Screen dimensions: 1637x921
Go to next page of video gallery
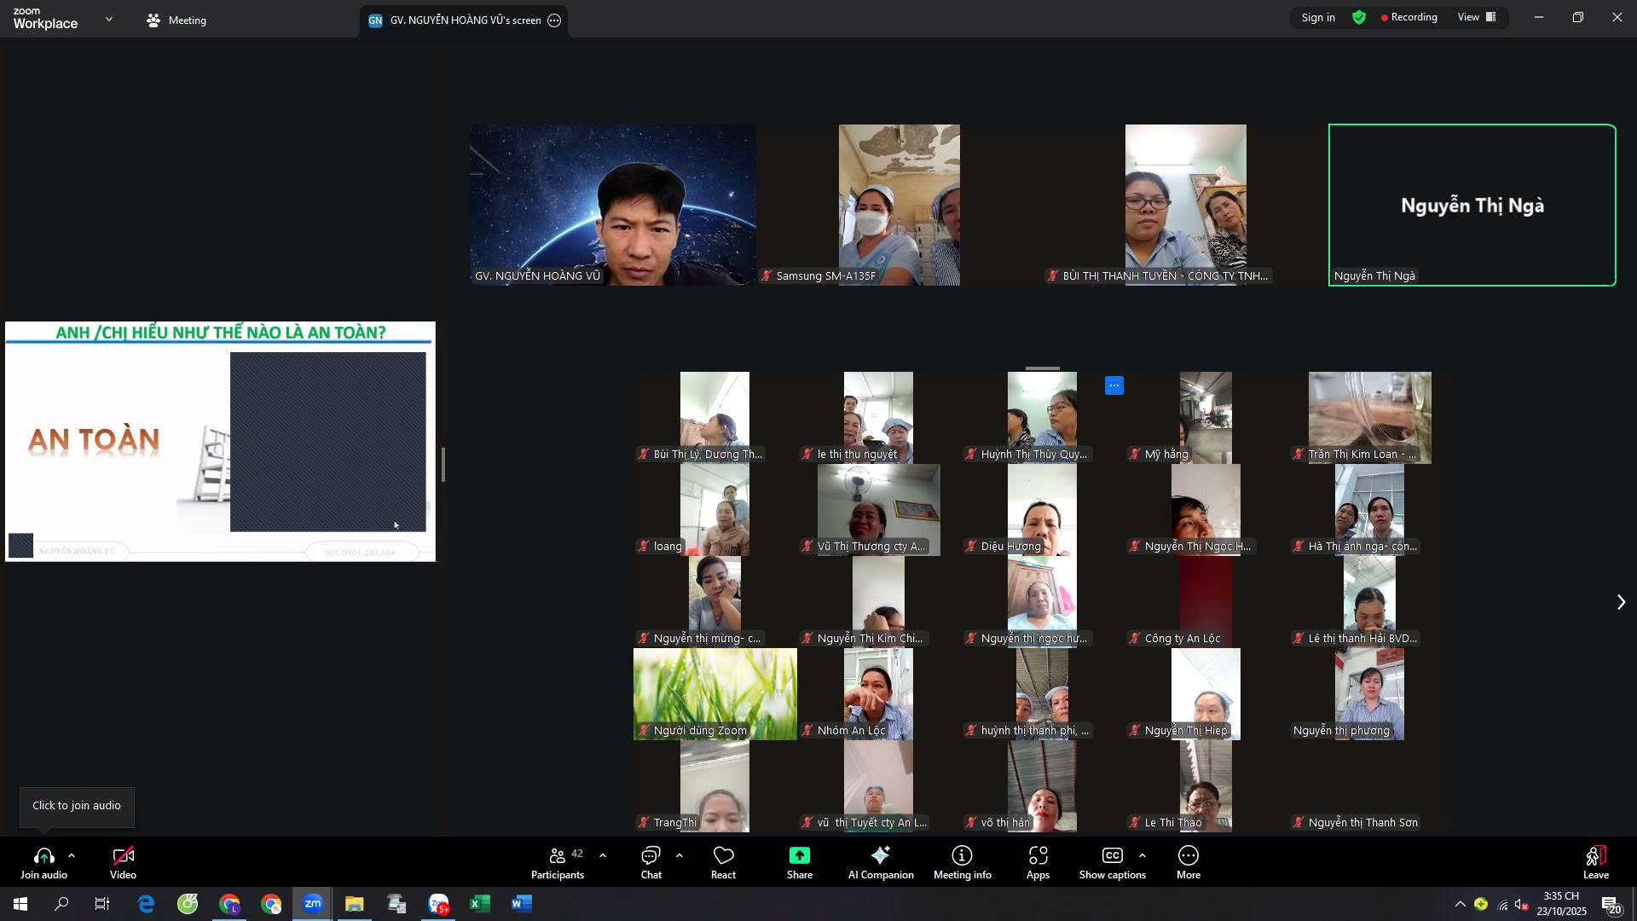point(1621,602)
